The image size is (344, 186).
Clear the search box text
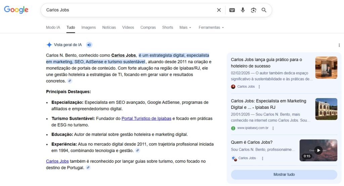tap(219, 10)
